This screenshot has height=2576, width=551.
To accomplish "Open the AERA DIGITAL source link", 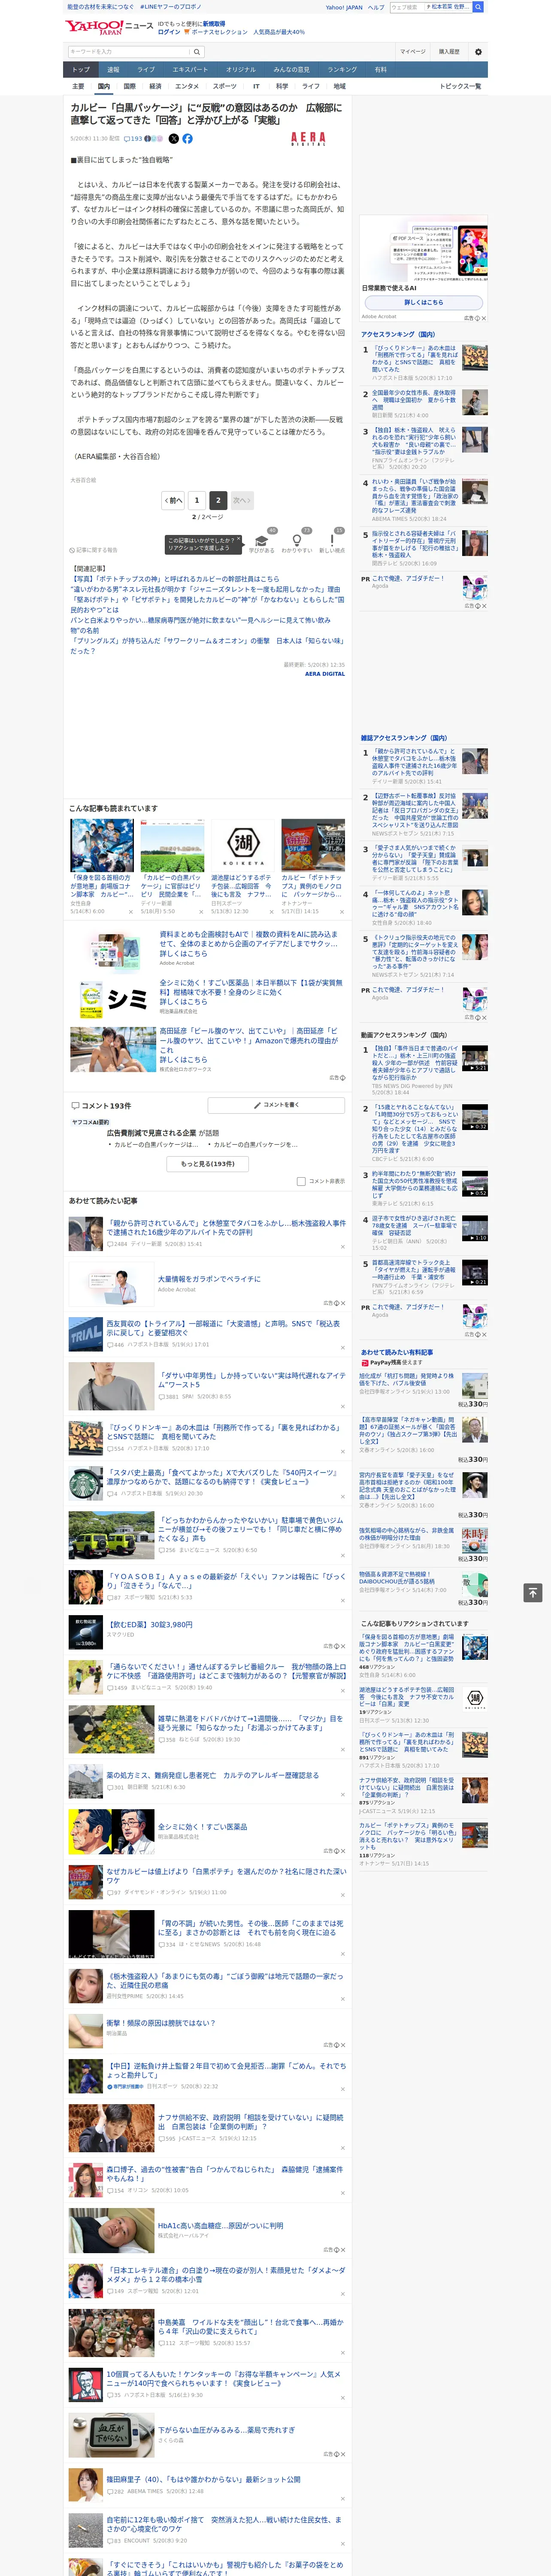I will pos(325,674).
